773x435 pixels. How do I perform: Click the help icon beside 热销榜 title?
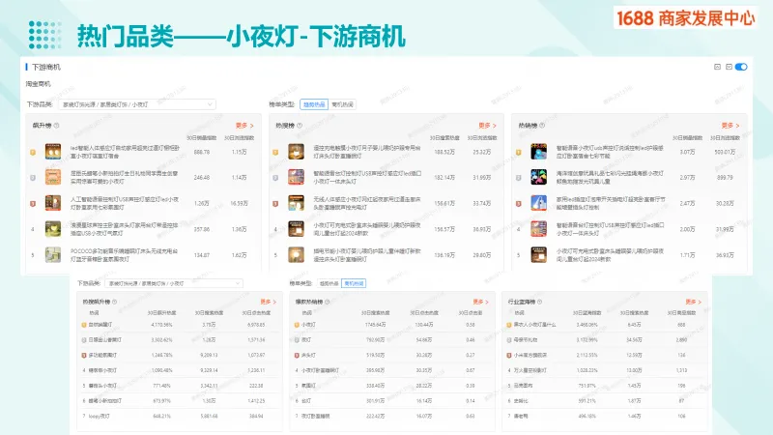(541, 126)
